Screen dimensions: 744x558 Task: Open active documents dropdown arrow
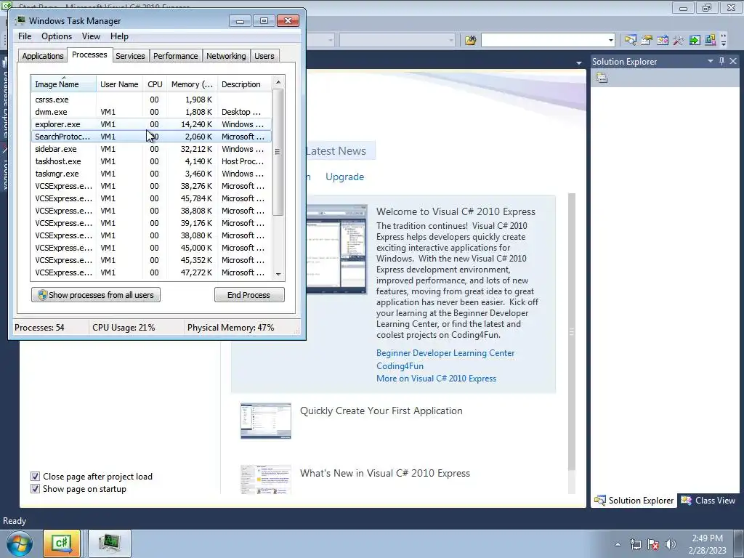[x=579, y=62]
